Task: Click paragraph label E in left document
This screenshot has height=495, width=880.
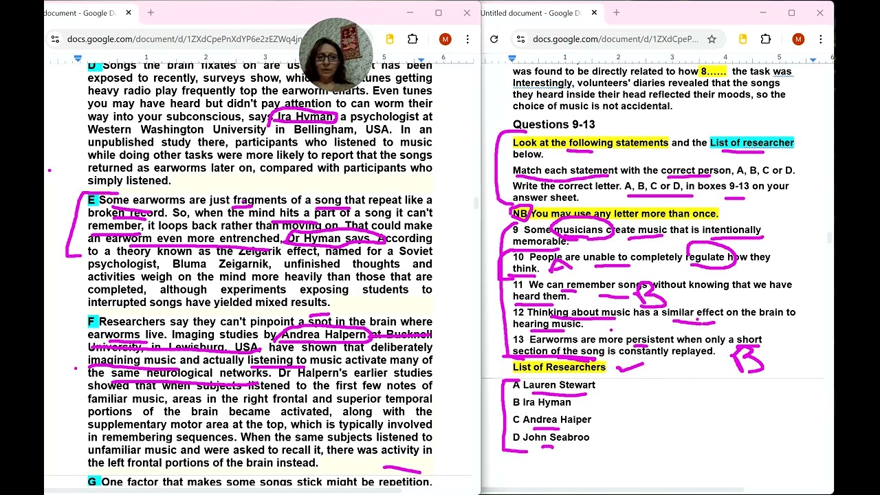Action: click(91, 200)
